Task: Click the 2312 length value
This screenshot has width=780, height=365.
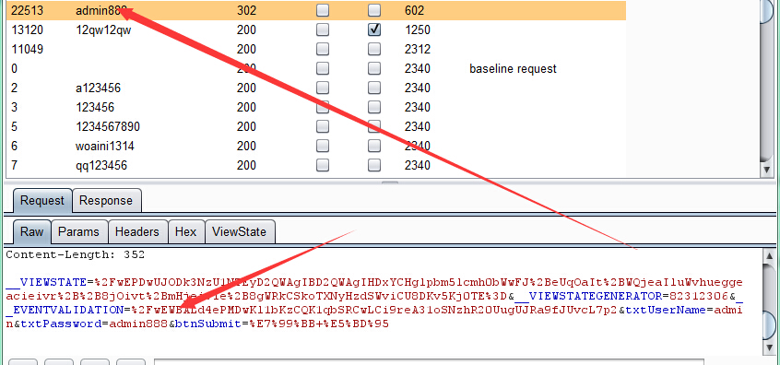Action: [x=418, y=49]
